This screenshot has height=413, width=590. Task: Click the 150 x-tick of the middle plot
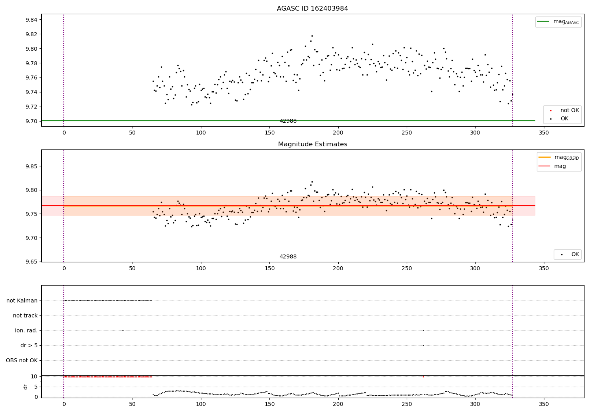click(x=269, y=269)
